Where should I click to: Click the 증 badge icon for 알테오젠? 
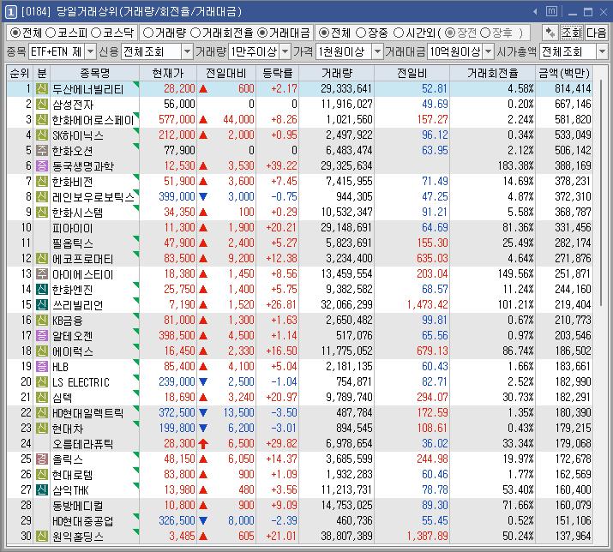(x=42, y=335)
